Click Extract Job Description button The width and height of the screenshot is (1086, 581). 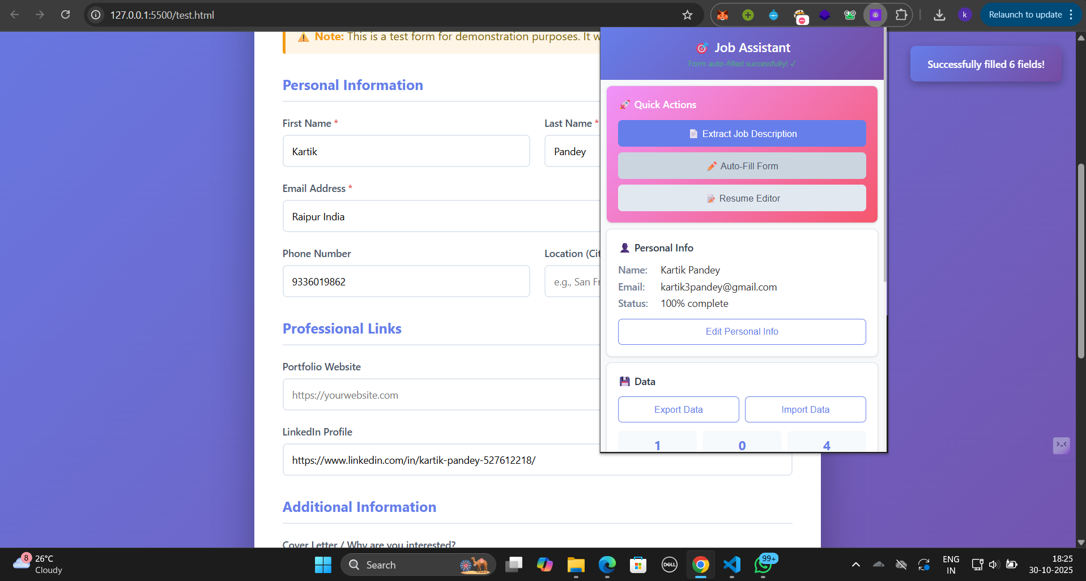point(742,134)
